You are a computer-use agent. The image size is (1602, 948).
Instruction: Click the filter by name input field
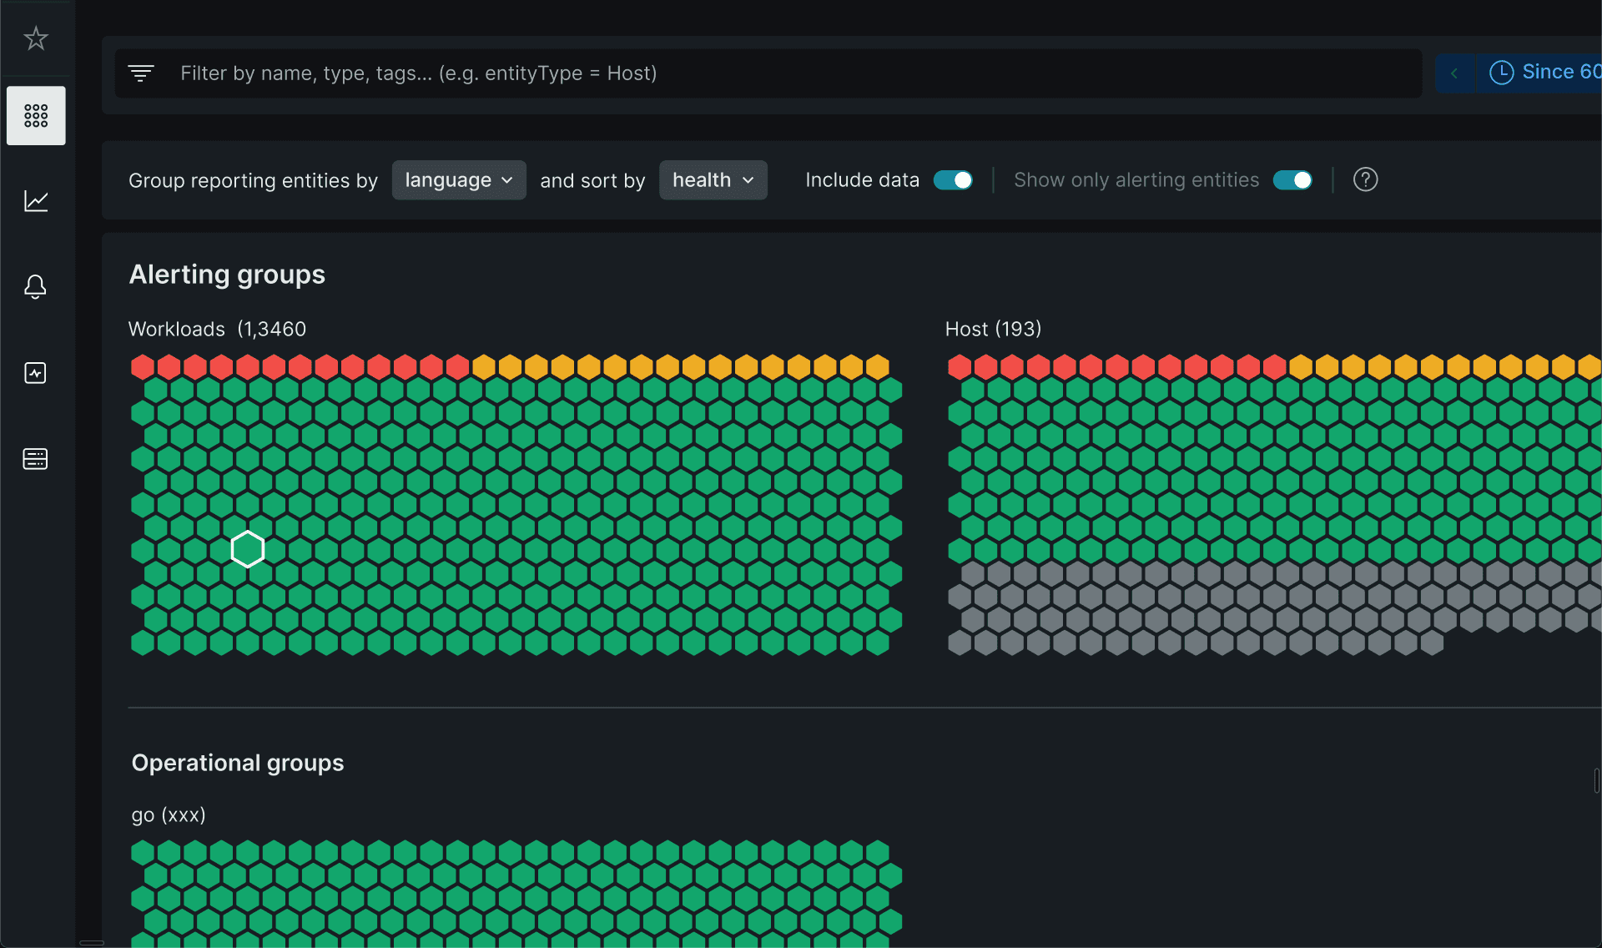click(751, 73)
